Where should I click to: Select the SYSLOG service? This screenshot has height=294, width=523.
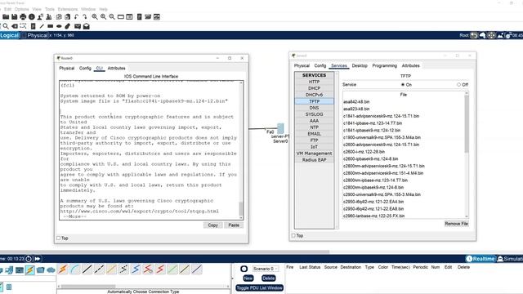coord(314,114)
